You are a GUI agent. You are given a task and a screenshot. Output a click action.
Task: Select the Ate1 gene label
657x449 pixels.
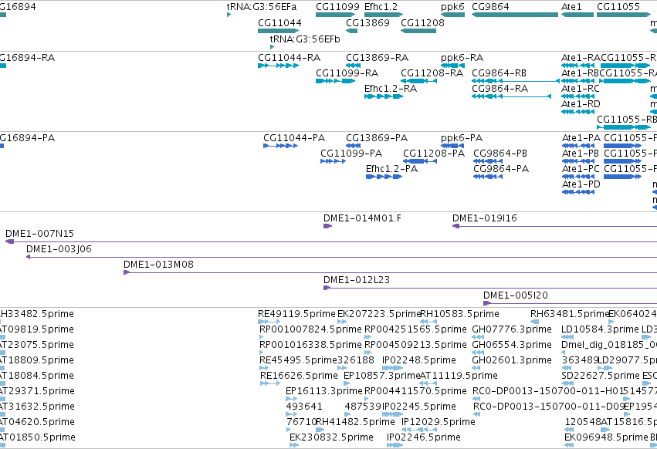click(571, 7)
